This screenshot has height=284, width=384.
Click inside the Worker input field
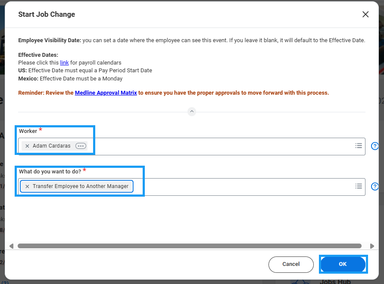215,146
